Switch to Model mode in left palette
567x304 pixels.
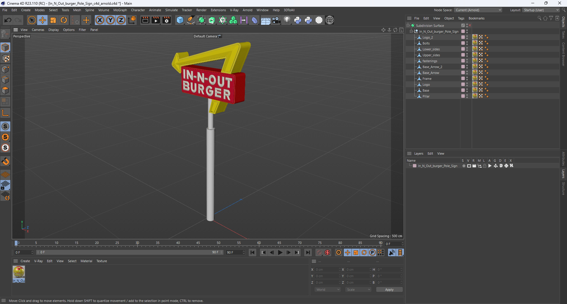[x=5, y=47]
